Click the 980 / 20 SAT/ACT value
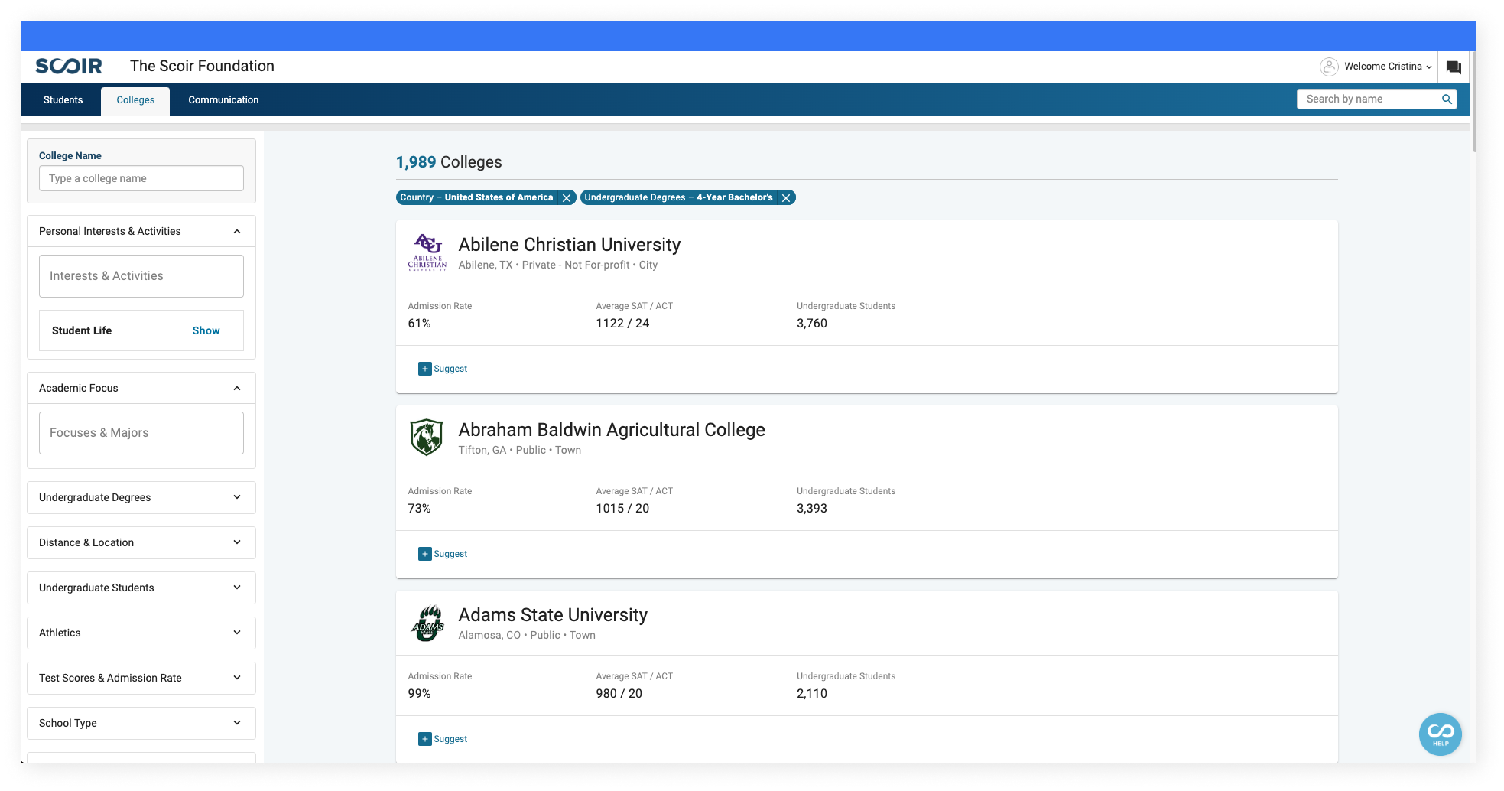This screenshot has width=1504, height=791. coord(619,694)
